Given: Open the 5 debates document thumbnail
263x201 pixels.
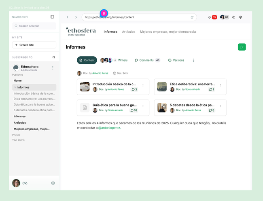Looking at the screenshot, I should [162, 108].
